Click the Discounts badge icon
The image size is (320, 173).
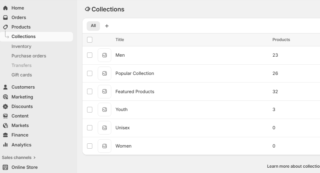[5, 106]
